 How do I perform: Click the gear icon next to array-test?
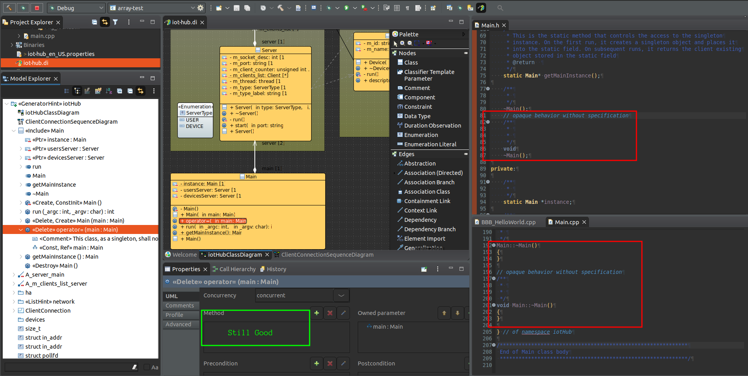click(200, 8)
